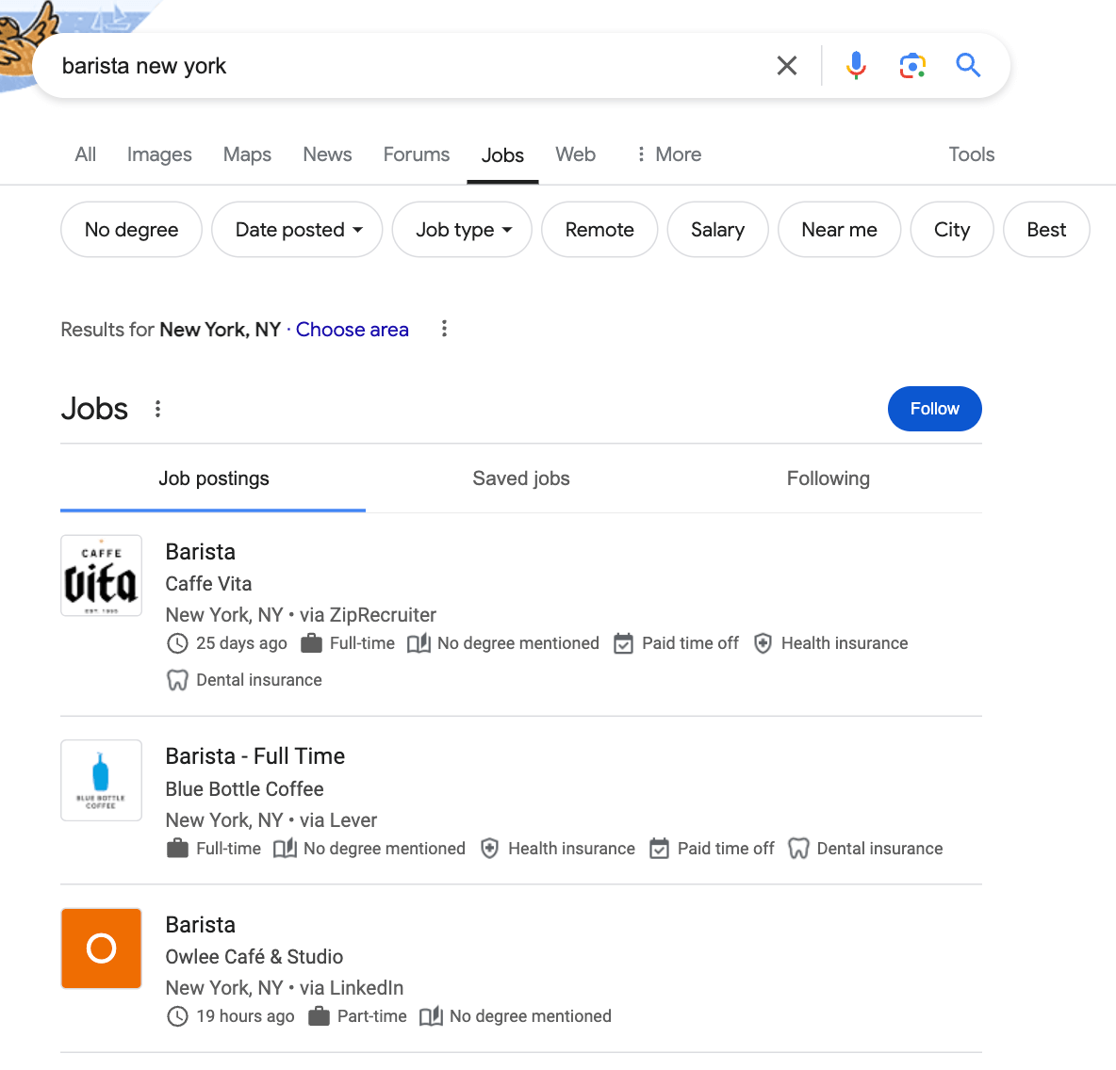The image size is (1116, 1070).
Task: Open the More search categories menu
Action: 669,154
